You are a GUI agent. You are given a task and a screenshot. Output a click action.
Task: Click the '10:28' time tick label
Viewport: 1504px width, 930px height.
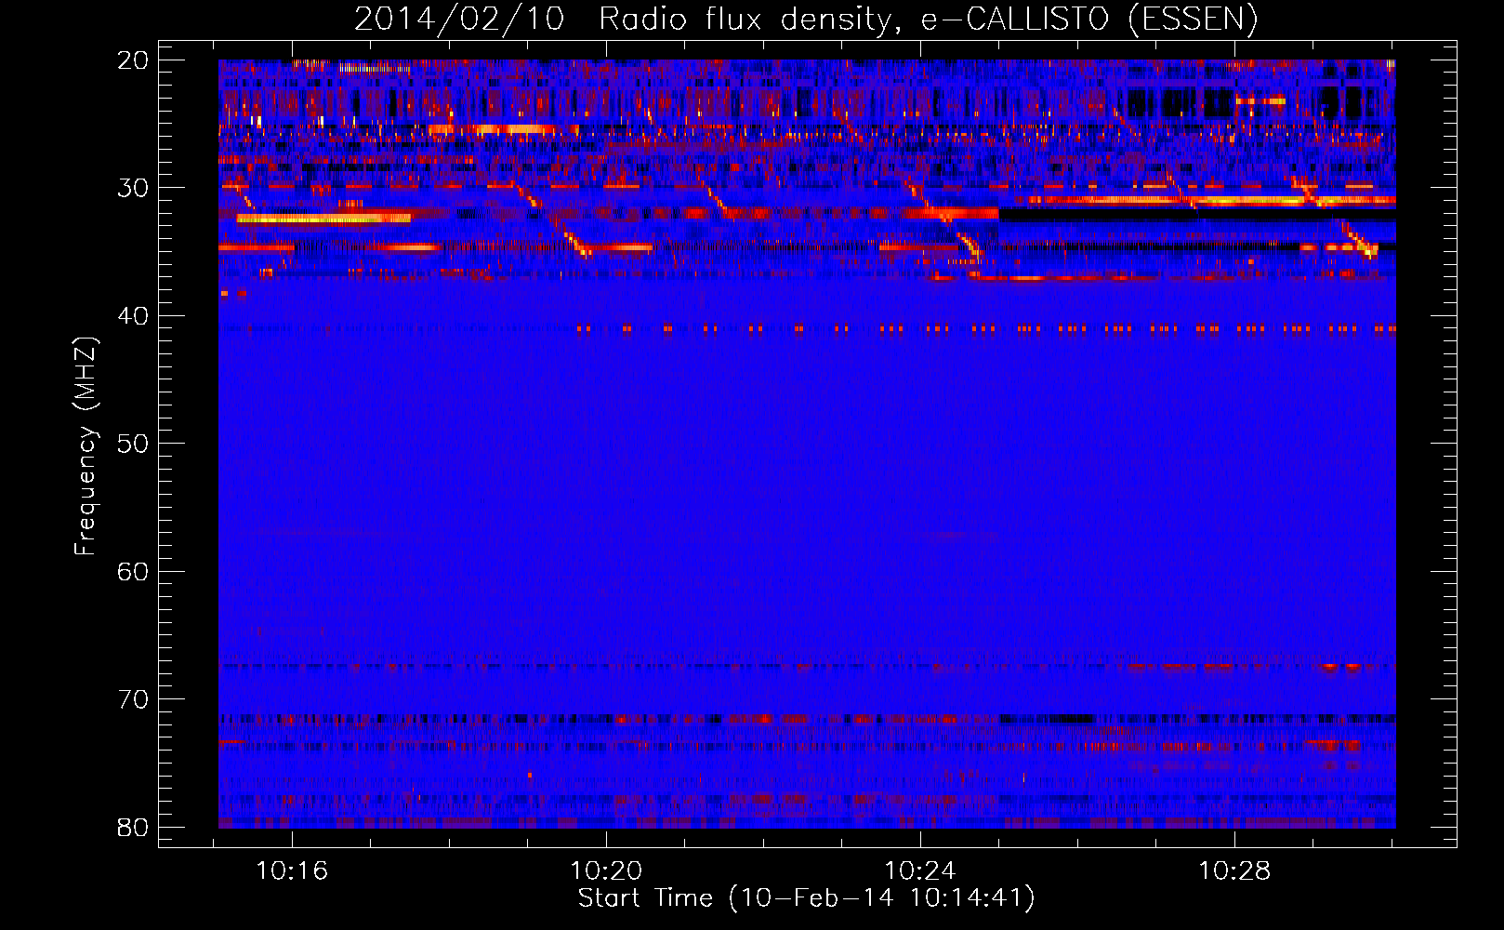pos(1234,871)
